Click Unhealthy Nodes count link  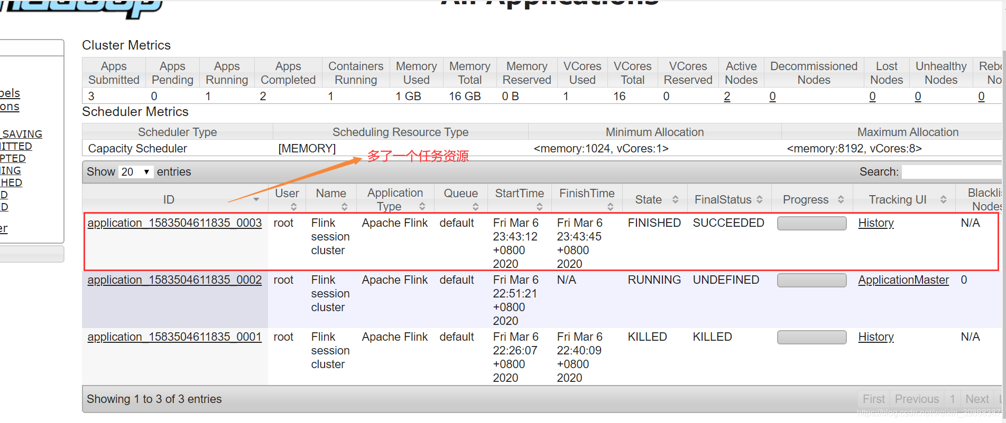[918, 97]
